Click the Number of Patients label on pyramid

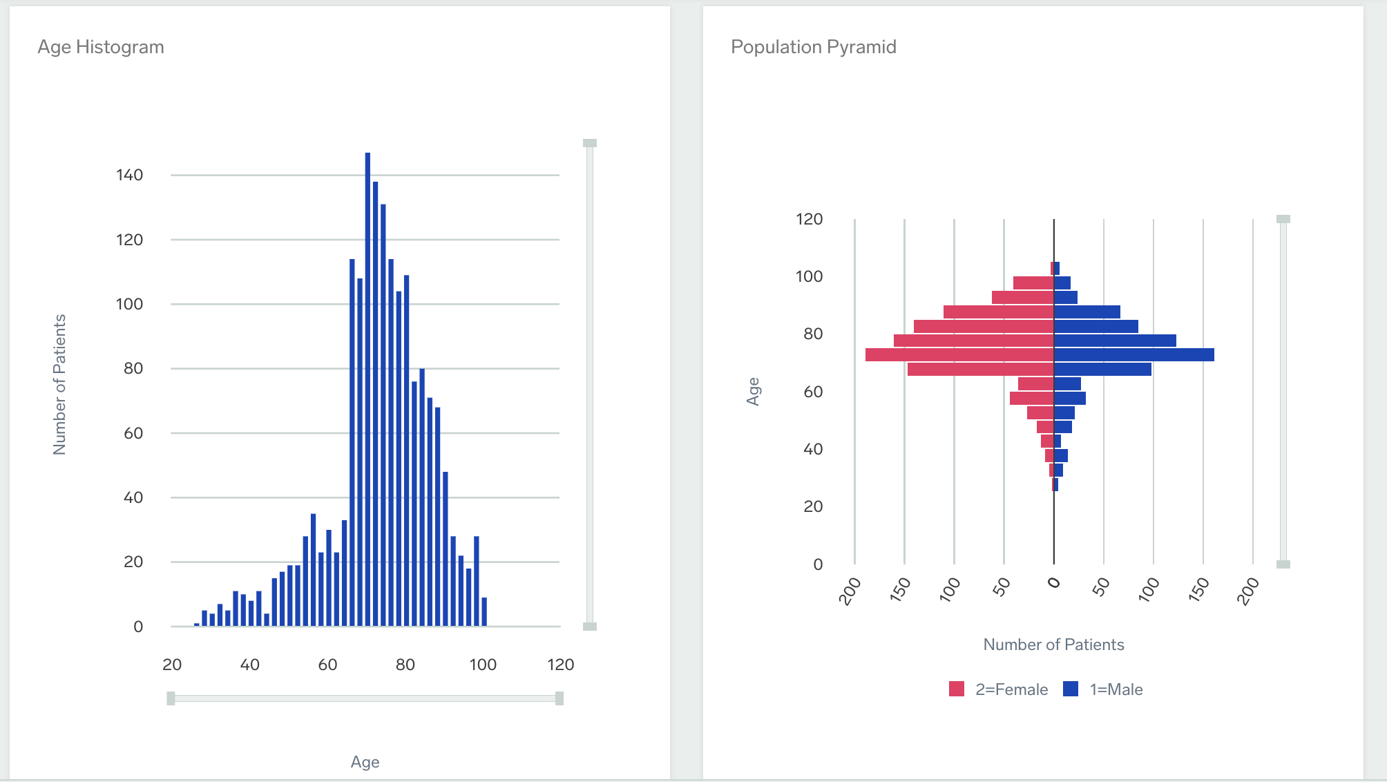tap(1053, 644)
